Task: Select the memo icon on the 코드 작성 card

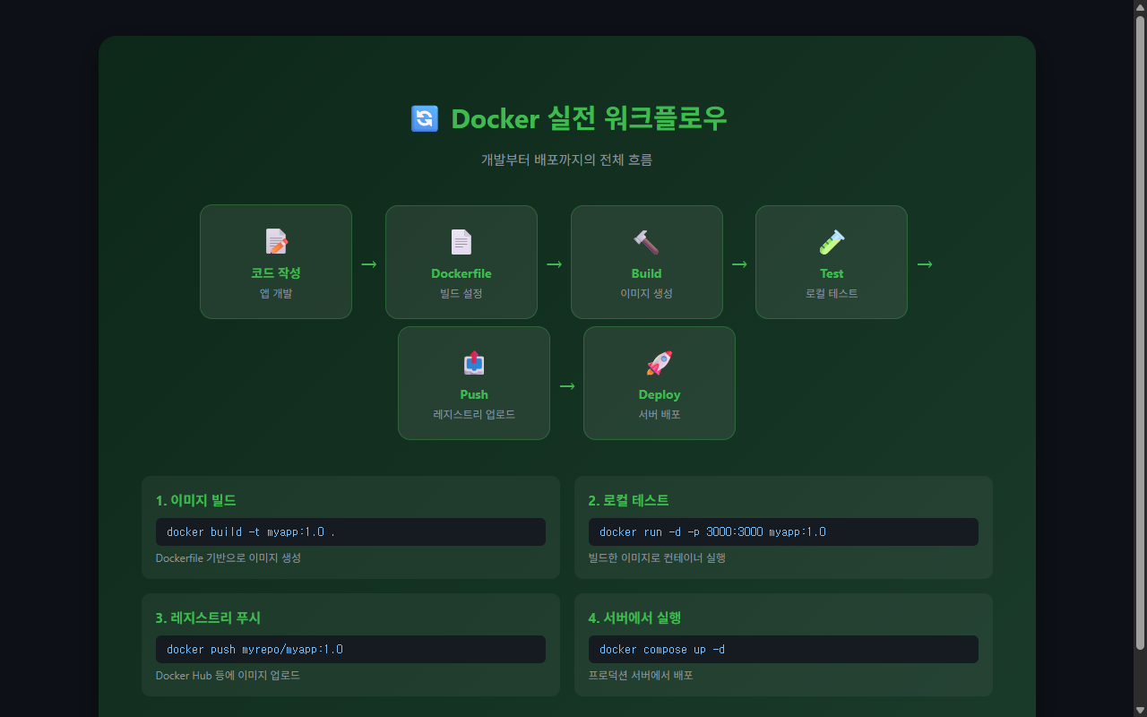Action: click(x=276, y=241)
